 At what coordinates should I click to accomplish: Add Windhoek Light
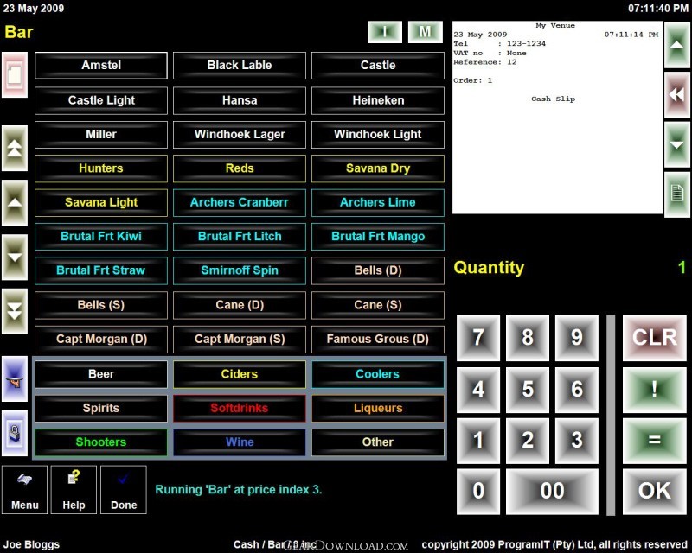[x=378, y=135]
